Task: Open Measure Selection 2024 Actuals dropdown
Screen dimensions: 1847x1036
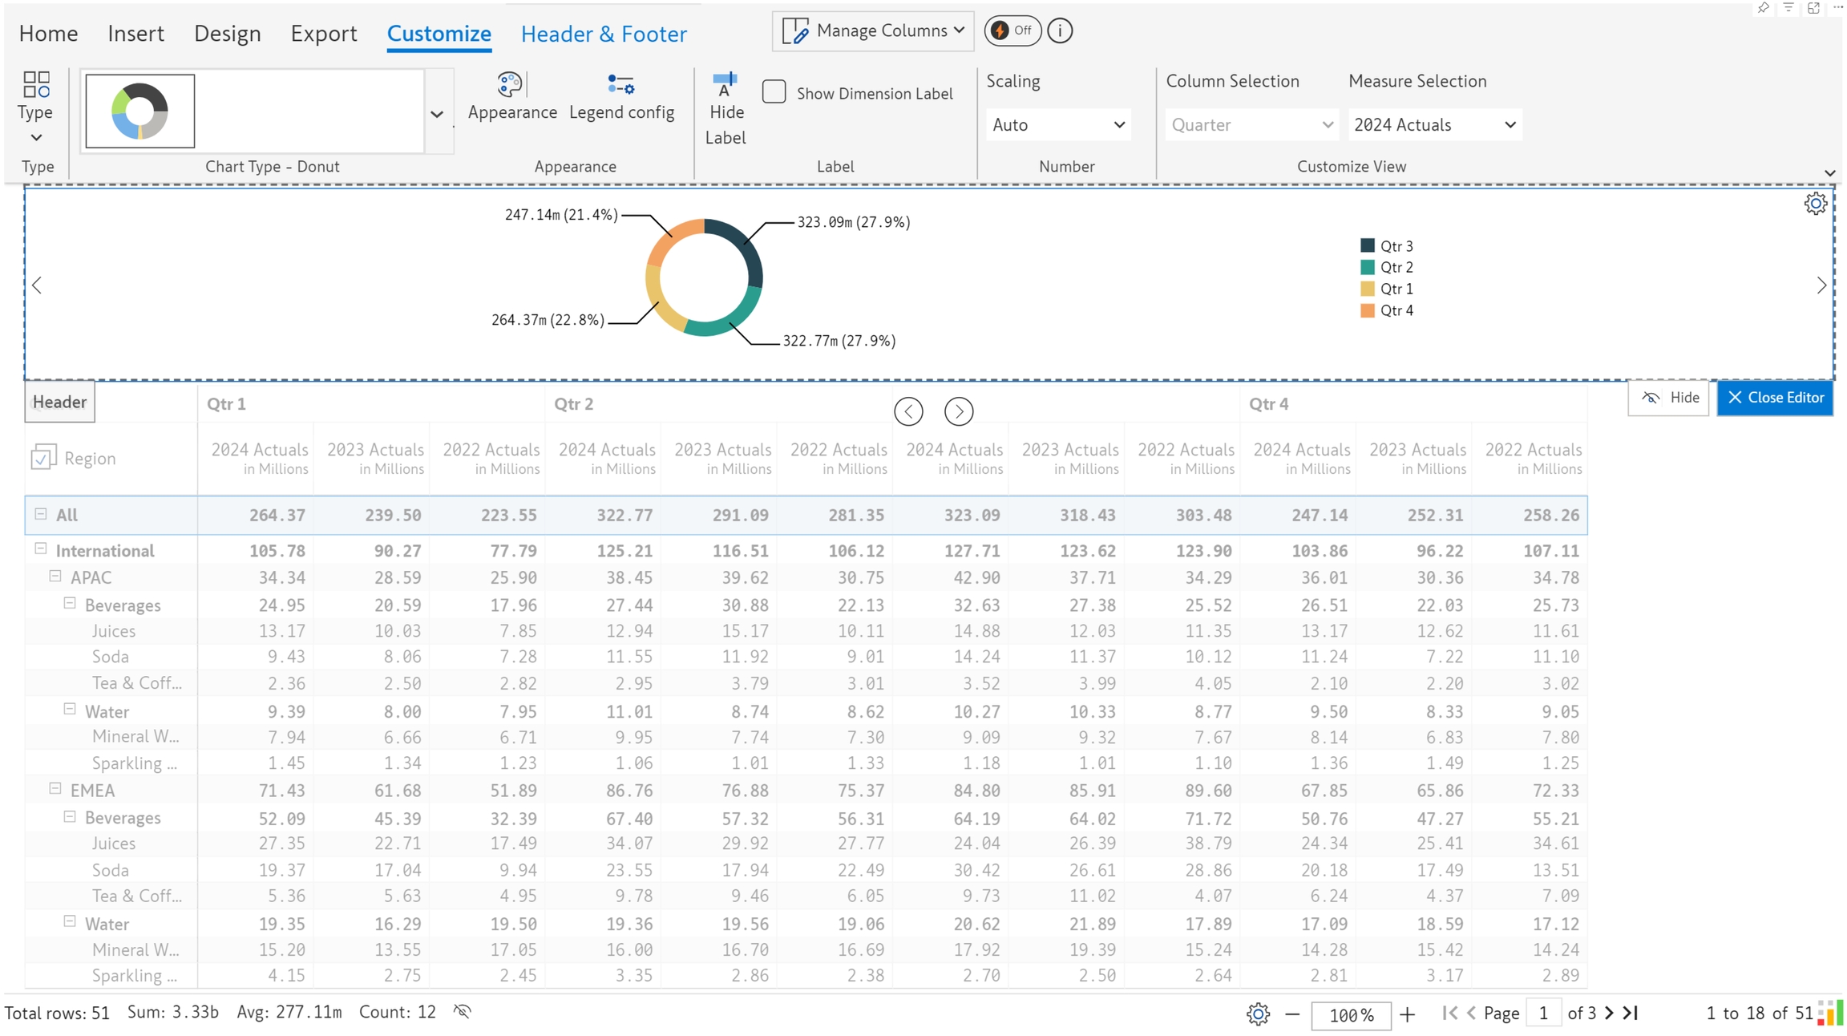Action: click(x=1434, y=125)
